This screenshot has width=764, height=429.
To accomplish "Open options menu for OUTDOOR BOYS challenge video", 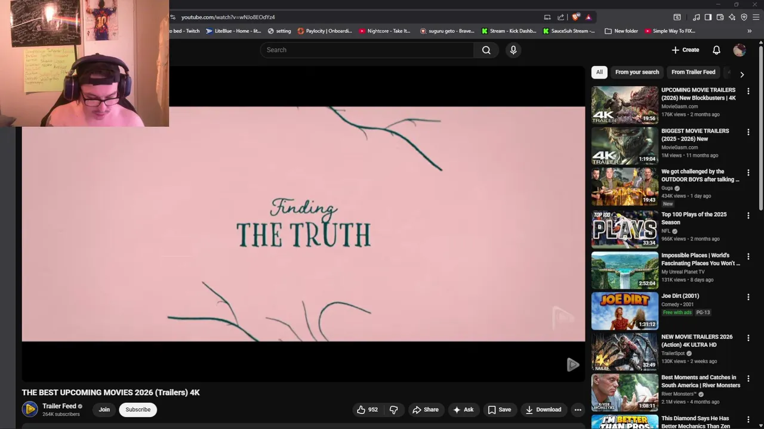I will [748, 173].
